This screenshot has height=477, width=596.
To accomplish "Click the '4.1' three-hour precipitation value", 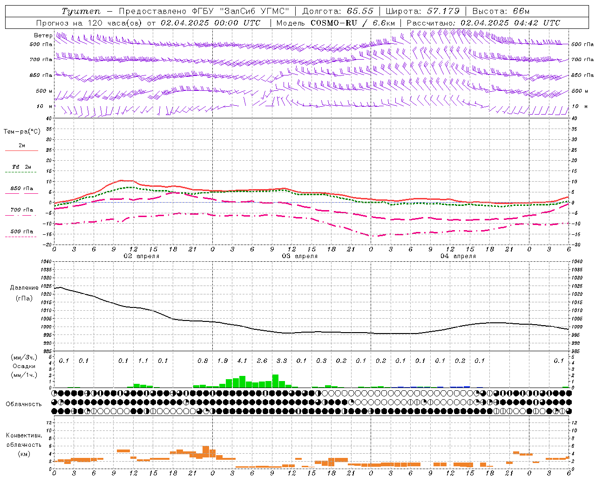I will tap(242, 361).
